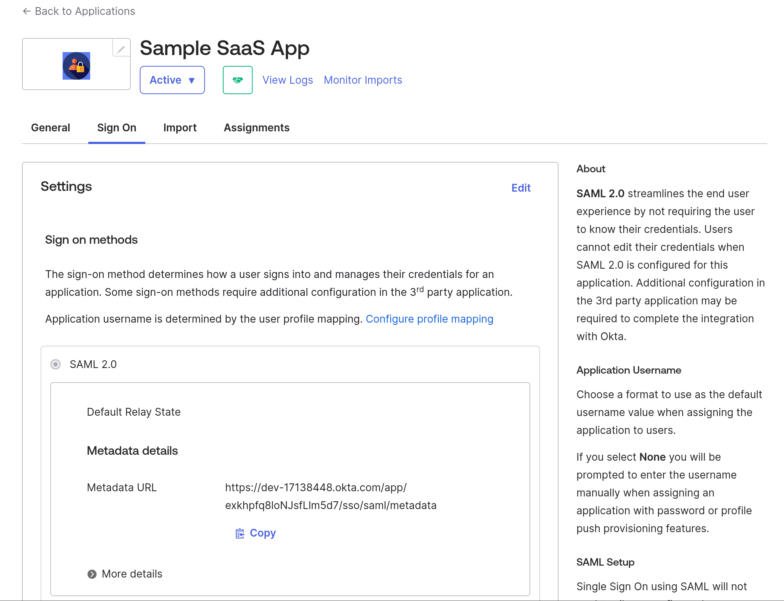Click the back arrow to Applications
Viewport: 784px width, 601px height.
tap(26, 12)
